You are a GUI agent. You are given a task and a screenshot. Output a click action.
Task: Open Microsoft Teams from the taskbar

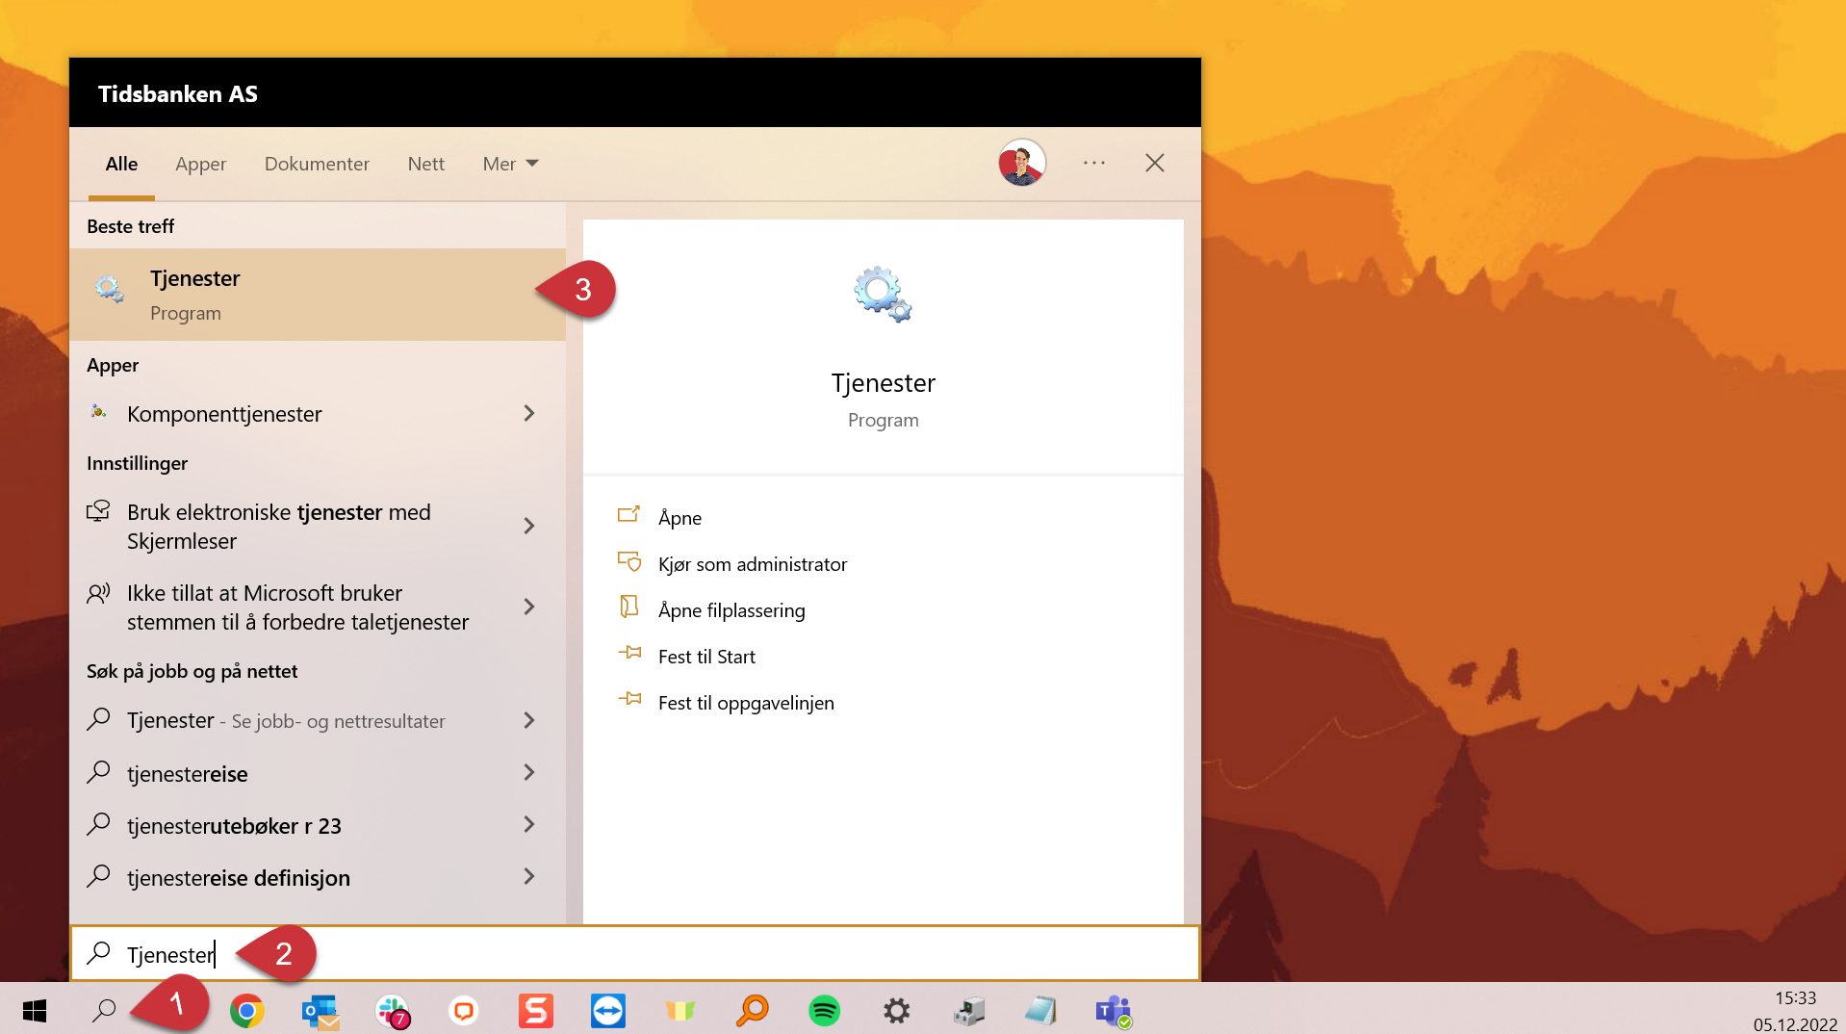coord(1114,1011)
